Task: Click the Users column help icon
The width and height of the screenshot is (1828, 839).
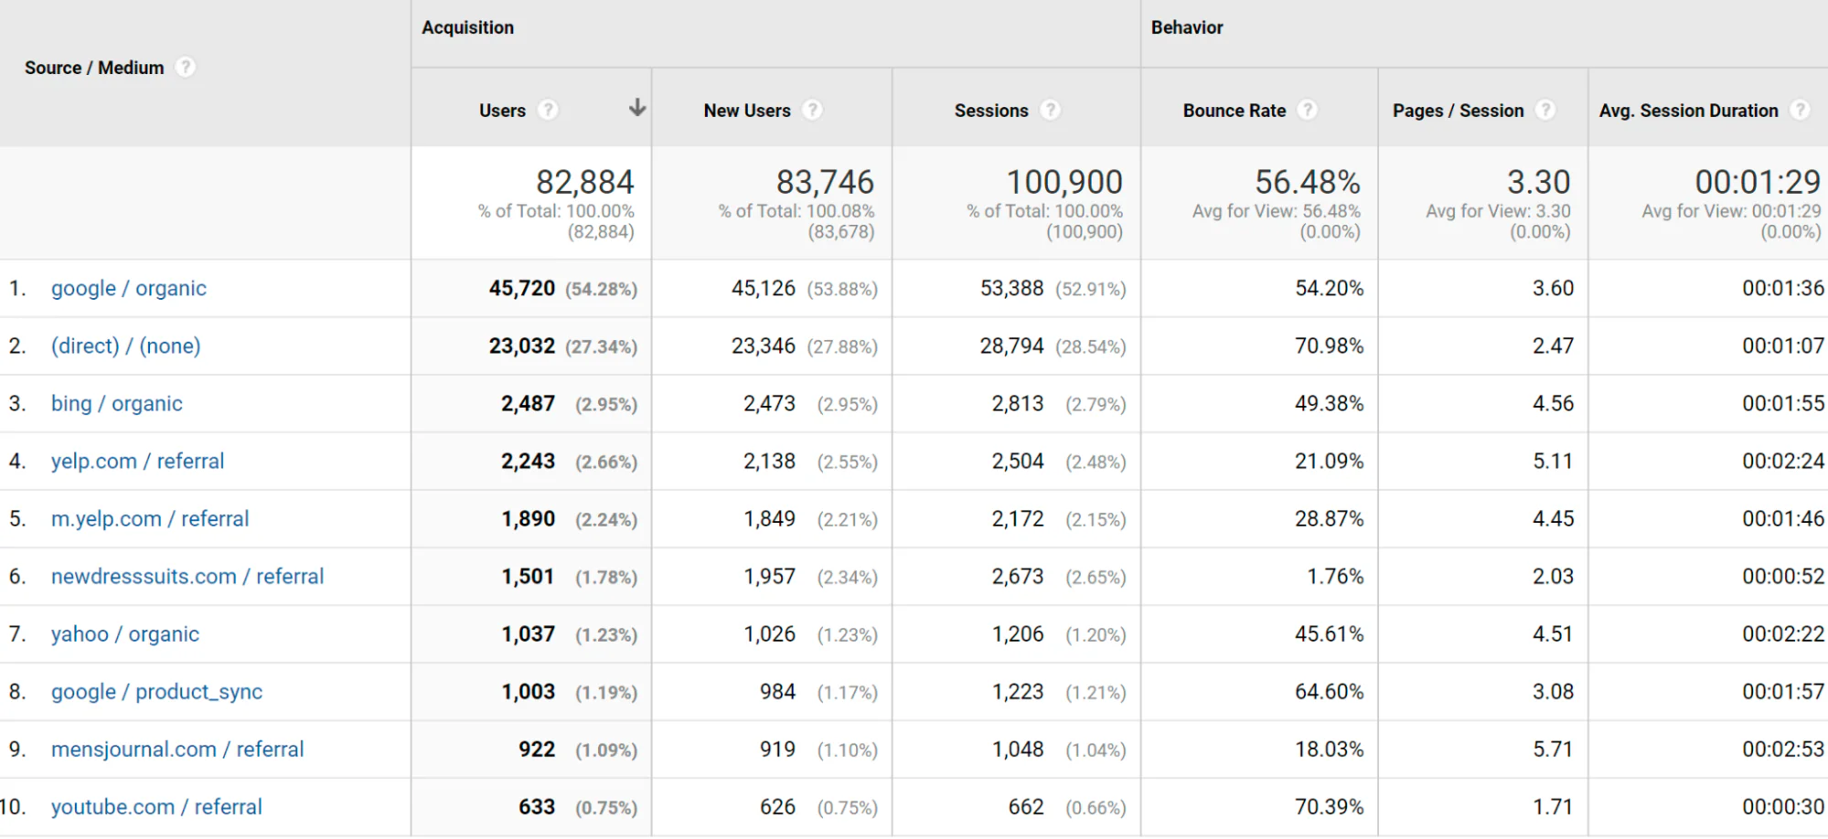Action: (548, 110)
